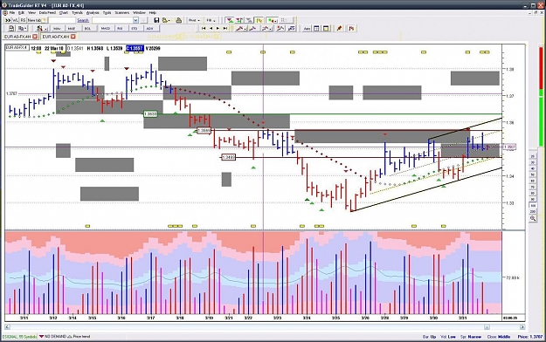Click the magnifier zoom icon beside chart

pyautogui.click(x=532, y=218)
